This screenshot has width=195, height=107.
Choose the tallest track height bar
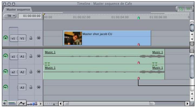pyautogui.click(x=36, y=104)
